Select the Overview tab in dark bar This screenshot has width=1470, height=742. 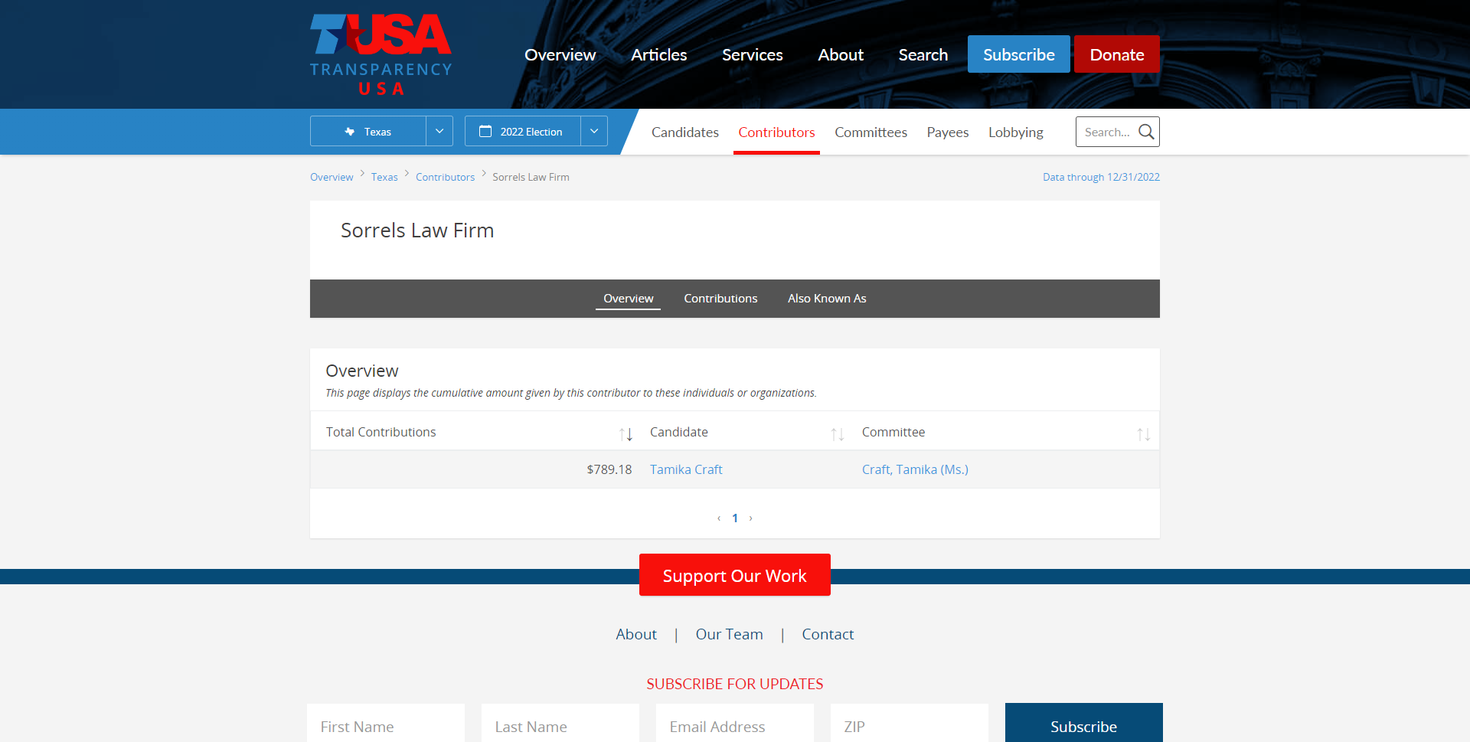click(628, 299)
